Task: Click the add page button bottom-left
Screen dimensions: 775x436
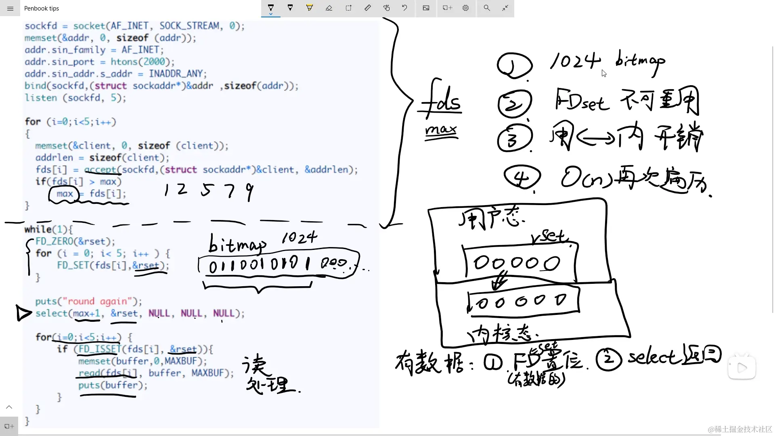Action: (9, 426)
